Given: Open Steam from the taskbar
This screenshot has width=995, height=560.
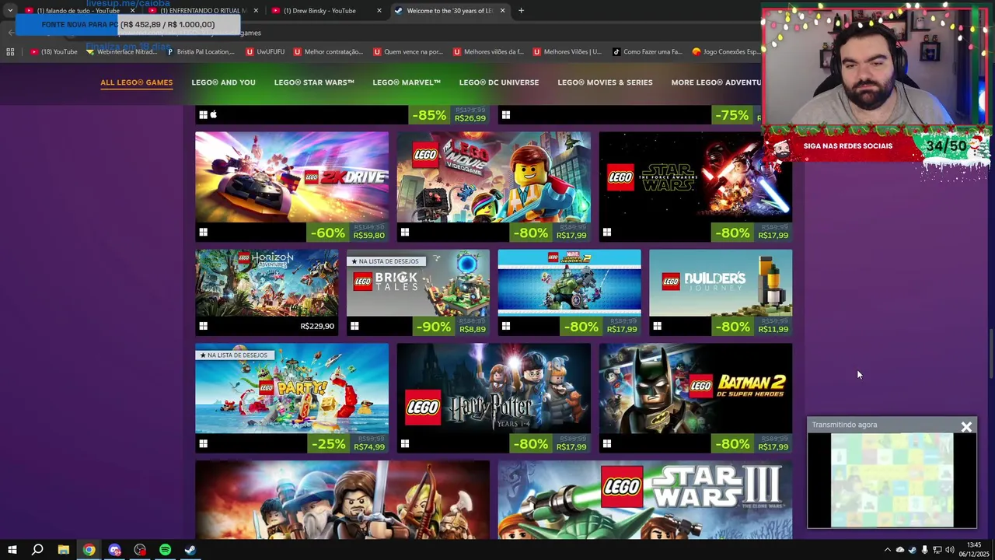Looking at the screenshot, I should pos(190,550).
